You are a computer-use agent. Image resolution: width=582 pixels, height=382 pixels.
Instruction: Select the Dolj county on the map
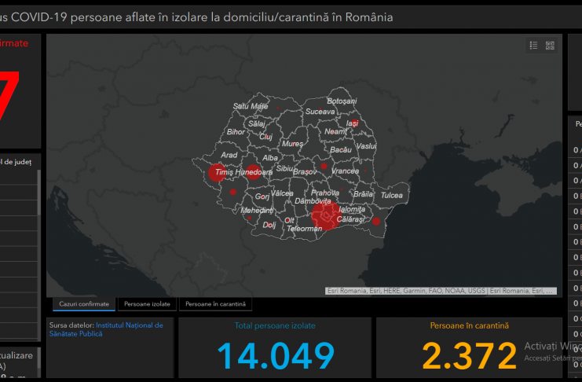[x=269, y=225]
